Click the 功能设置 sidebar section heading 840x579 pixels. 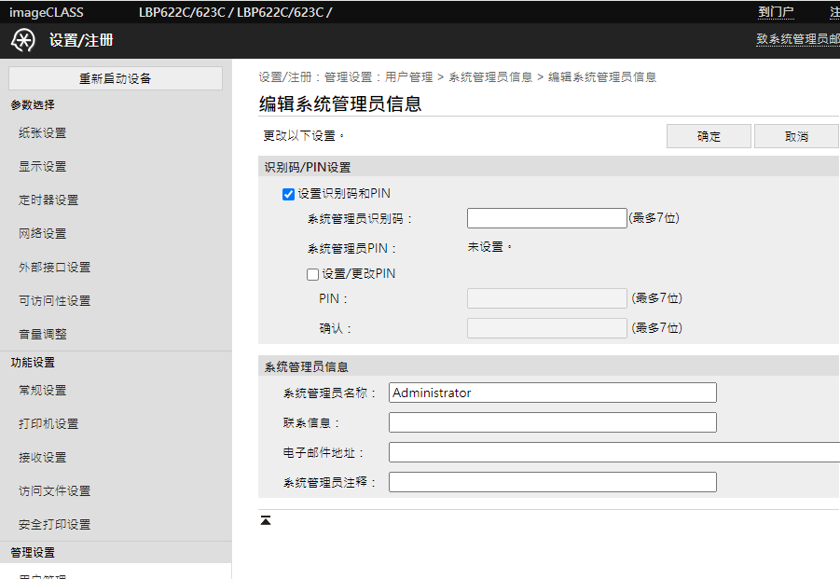pyautogui.click(x=33, y=363)
